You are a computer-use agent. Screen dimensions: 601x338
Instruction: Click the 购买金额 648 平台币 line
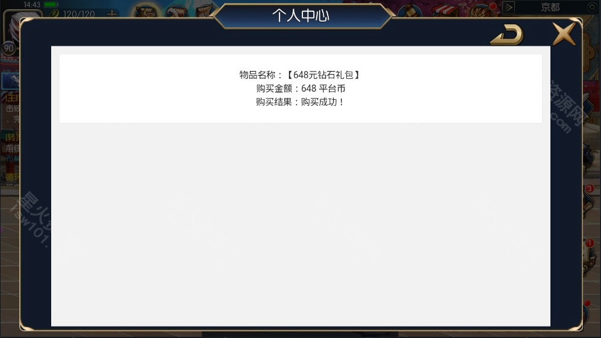click(x=300, y=88)
